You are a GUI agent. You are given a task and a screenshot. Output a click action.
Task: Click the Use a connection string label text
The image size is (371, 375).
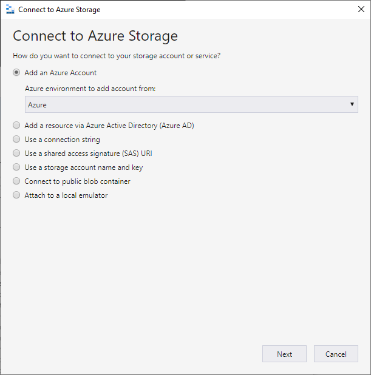tap(63, 140)
